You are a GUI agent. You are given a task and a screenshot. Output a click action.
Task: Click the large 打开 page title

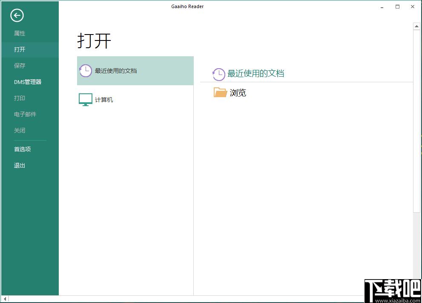point(94,41)
